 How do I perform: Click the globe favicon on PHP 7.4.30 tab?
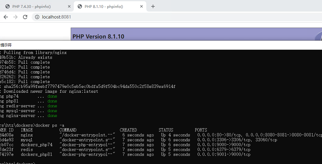click(x=8, y=6)
